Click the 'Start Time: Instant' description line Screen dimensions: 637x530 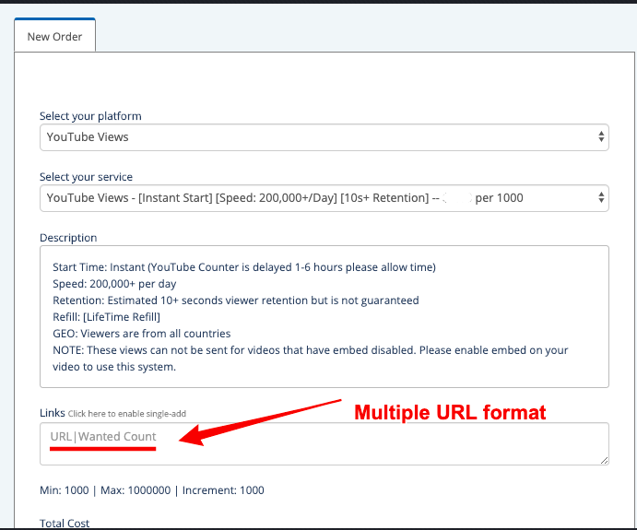point(244,267)
